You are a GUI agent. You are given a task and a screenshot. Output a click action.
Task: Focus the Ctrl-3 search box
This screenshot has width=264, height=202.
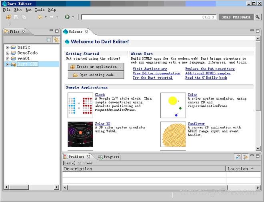[149, 17]
